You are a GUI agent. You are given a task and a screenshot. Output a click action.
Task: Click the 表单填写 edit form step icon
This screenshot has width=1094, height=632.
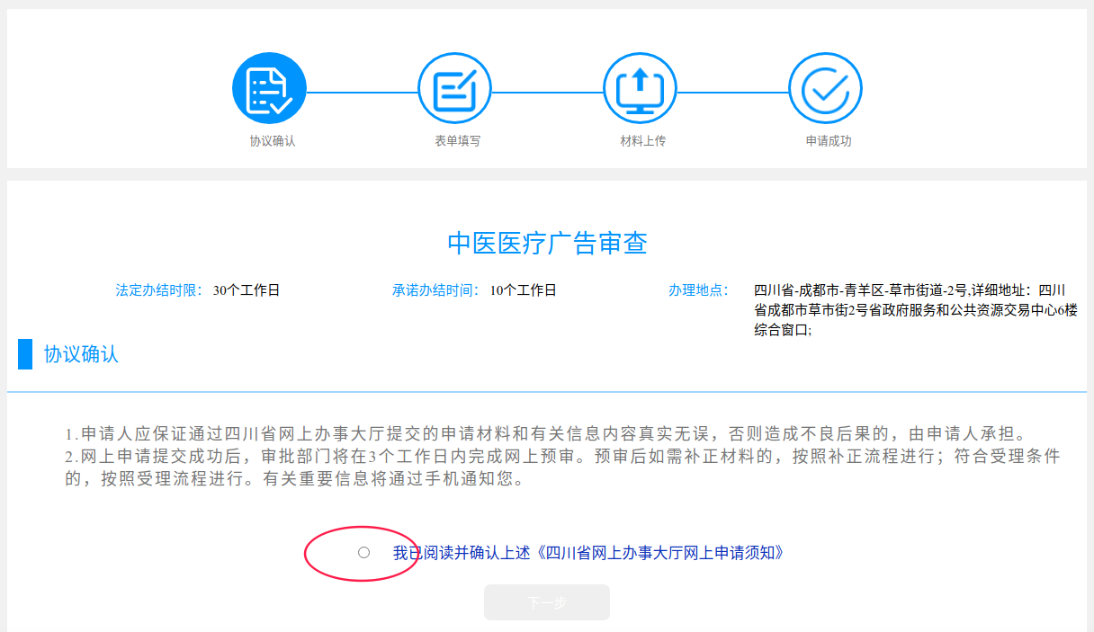[454, 88]
